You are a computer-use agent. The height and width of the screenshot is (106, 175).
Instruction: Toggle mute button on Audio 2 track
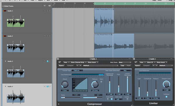coord(48,36)
